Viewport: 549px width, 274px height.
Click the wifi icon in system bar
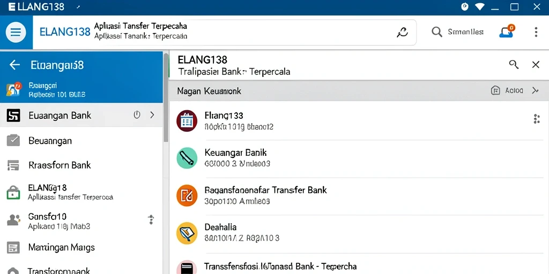pos(480,6)
